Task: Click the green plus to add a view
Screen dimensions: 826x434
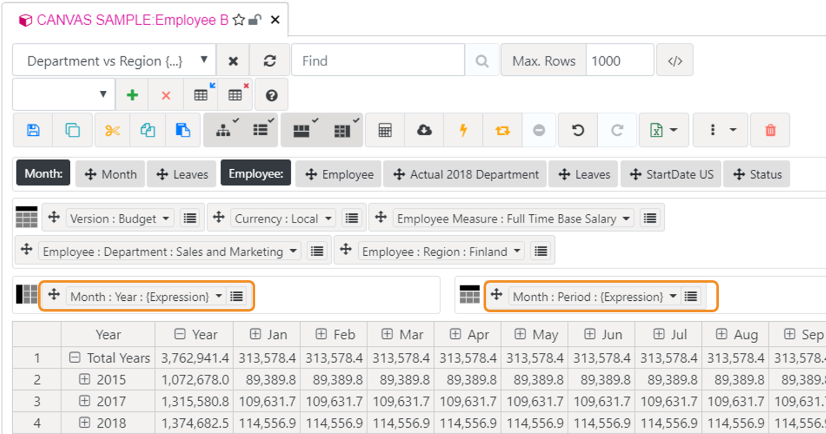Action: click(132, 95)
